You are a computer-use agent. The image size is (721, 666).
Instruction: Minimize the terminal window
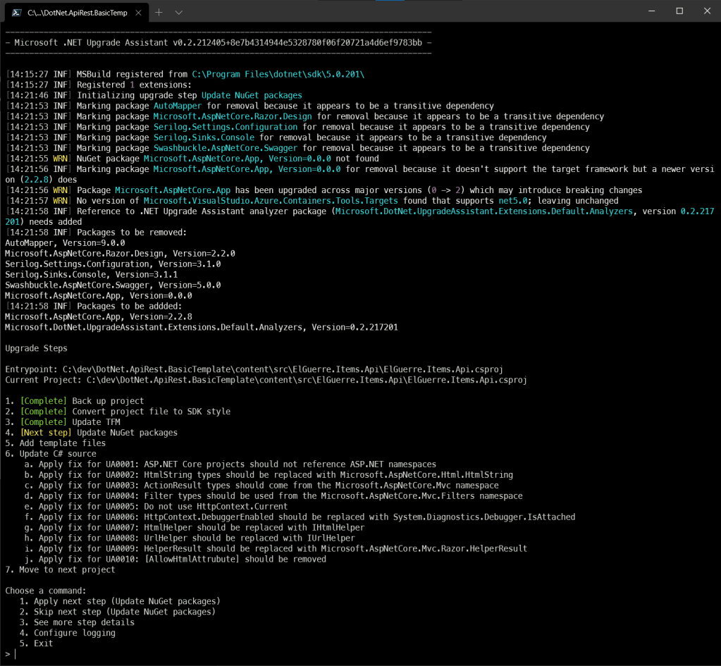point(651,11)
